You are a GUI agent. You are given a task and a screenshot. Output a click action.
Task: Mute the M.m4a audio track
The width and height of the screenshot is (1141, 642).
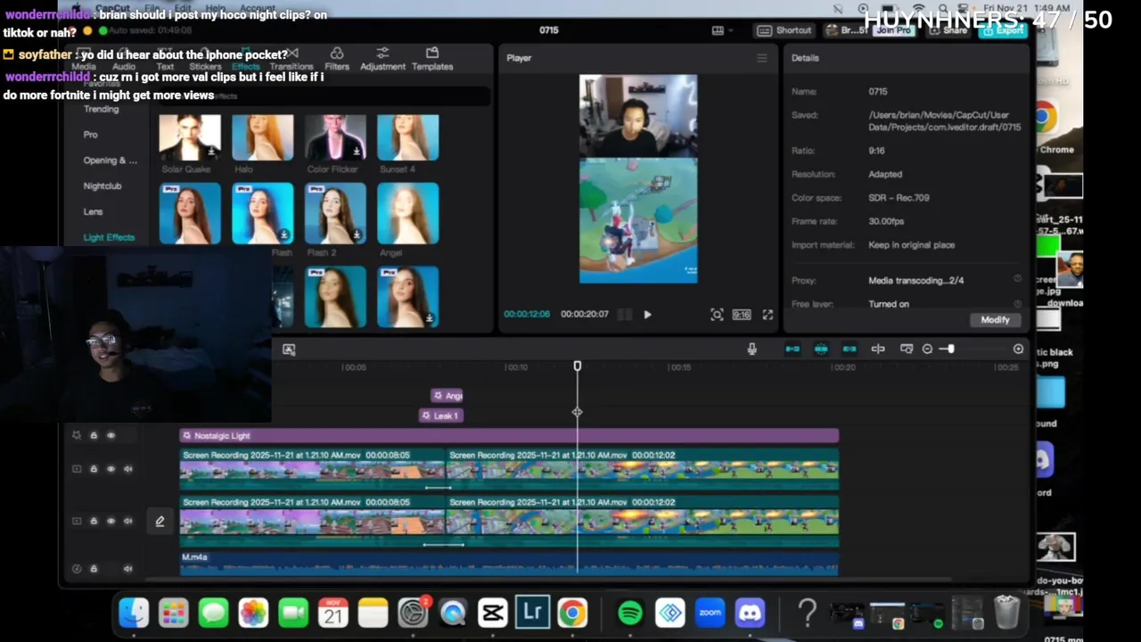tap(128, 569)
